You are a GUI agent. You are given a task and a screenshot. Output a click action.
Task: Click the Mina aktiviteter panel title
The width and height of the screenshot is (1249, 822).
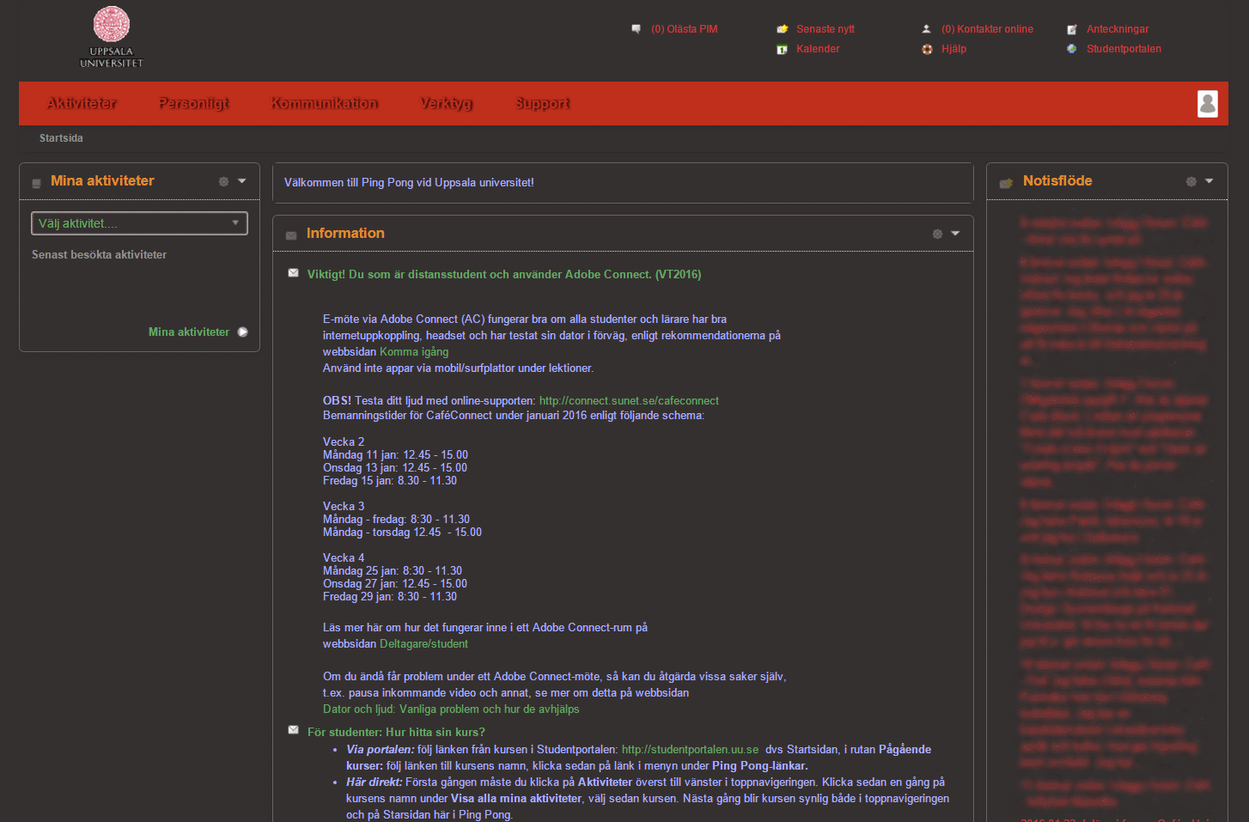102,181
